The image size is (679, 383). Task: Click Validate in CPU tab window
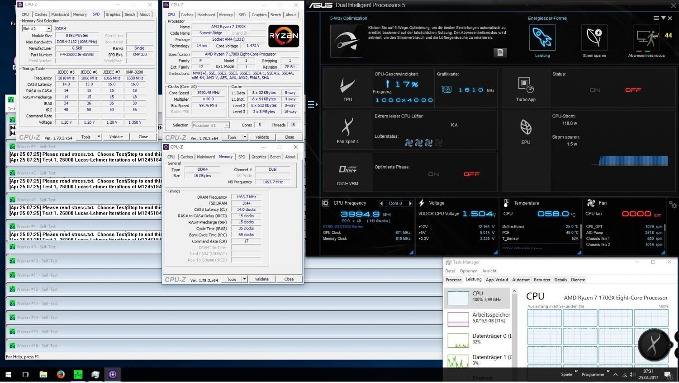(262, 137)
